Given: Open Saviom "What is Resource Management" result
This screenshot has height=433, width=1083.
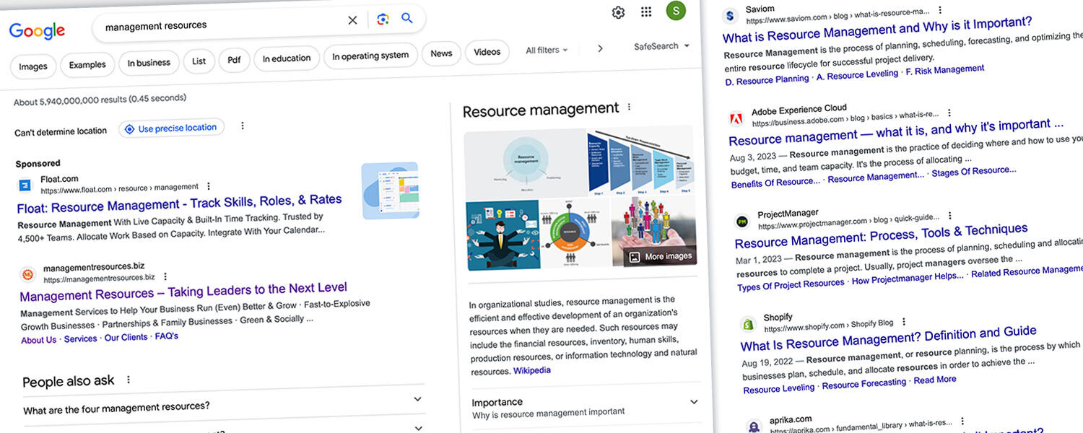Looking at the screenshot, I should point(877,30).
